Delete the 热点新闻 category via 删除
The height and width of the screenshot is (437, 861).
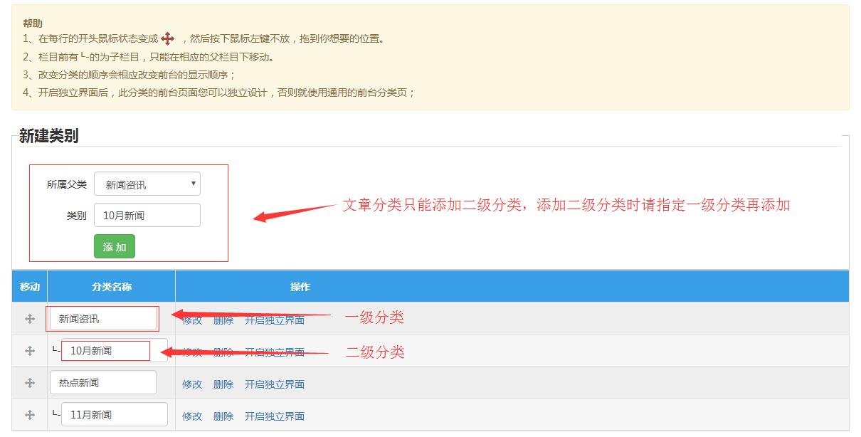pyautogui.click(x=223, y=384)
